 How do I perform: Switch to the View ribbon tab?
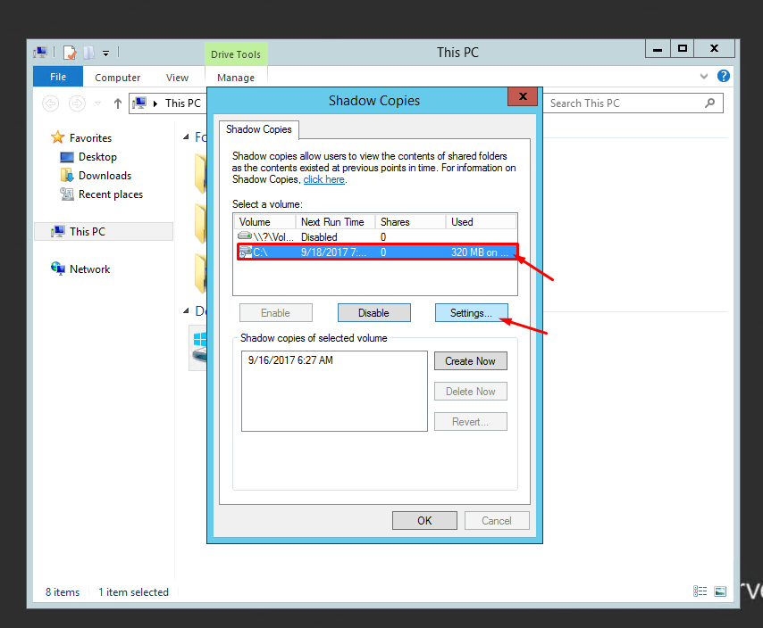[177, 78]
